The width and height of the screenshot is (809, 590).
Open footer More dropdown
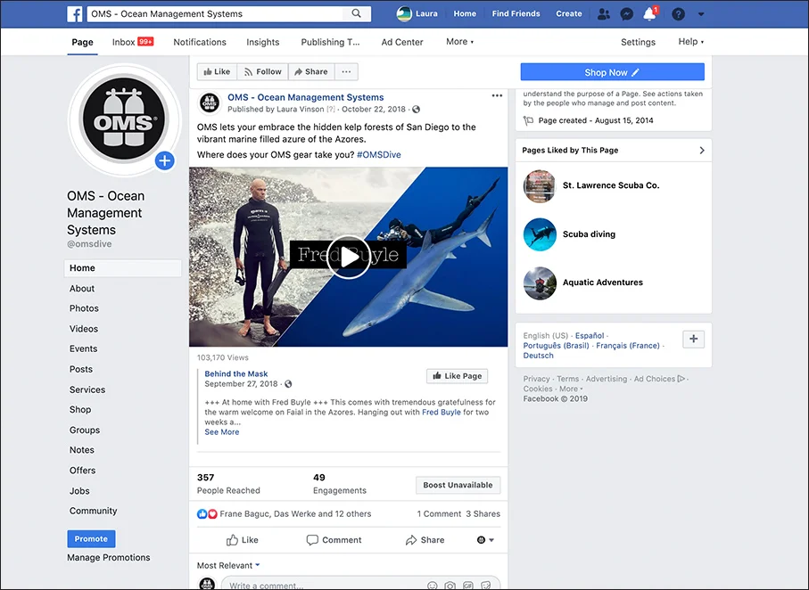(571, 389)
